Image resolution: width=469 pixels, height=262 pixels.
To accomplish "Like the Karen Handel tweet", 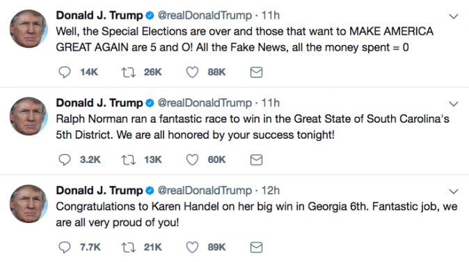I will coord(192,247).
